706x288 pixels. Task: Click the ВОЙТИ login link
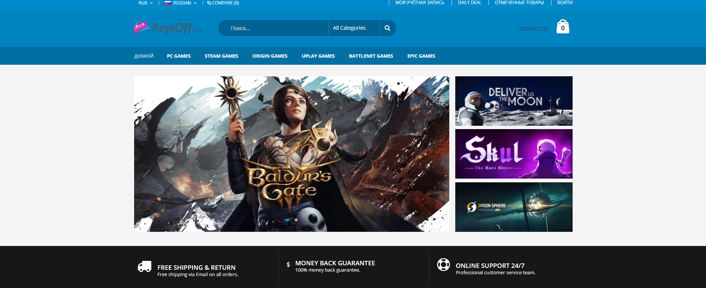click(565, 3)
